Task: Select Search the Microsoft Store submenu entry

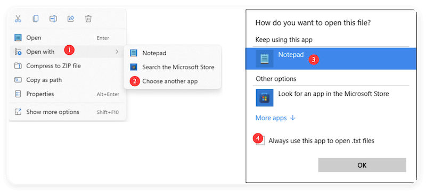Action: point(172,67)
